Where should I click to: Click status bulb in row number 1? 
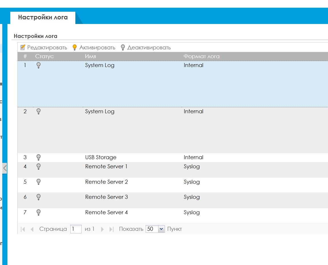tap(39, 65)
